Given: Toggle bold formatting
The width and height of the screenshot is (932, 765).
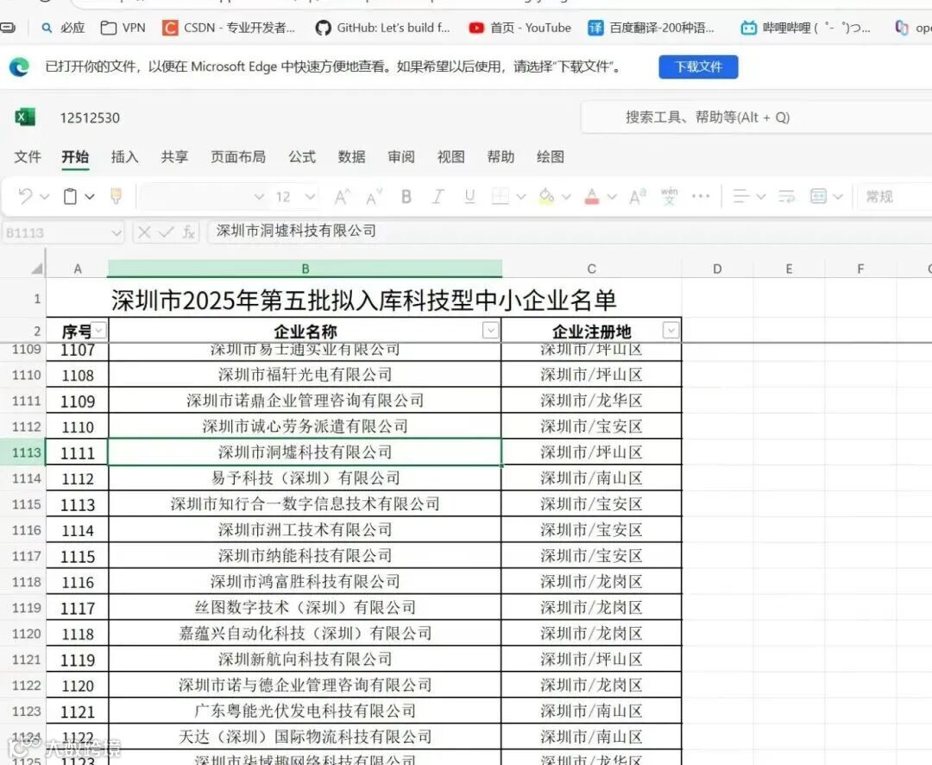Looking at the screenshot, I should tap(406, 196).
